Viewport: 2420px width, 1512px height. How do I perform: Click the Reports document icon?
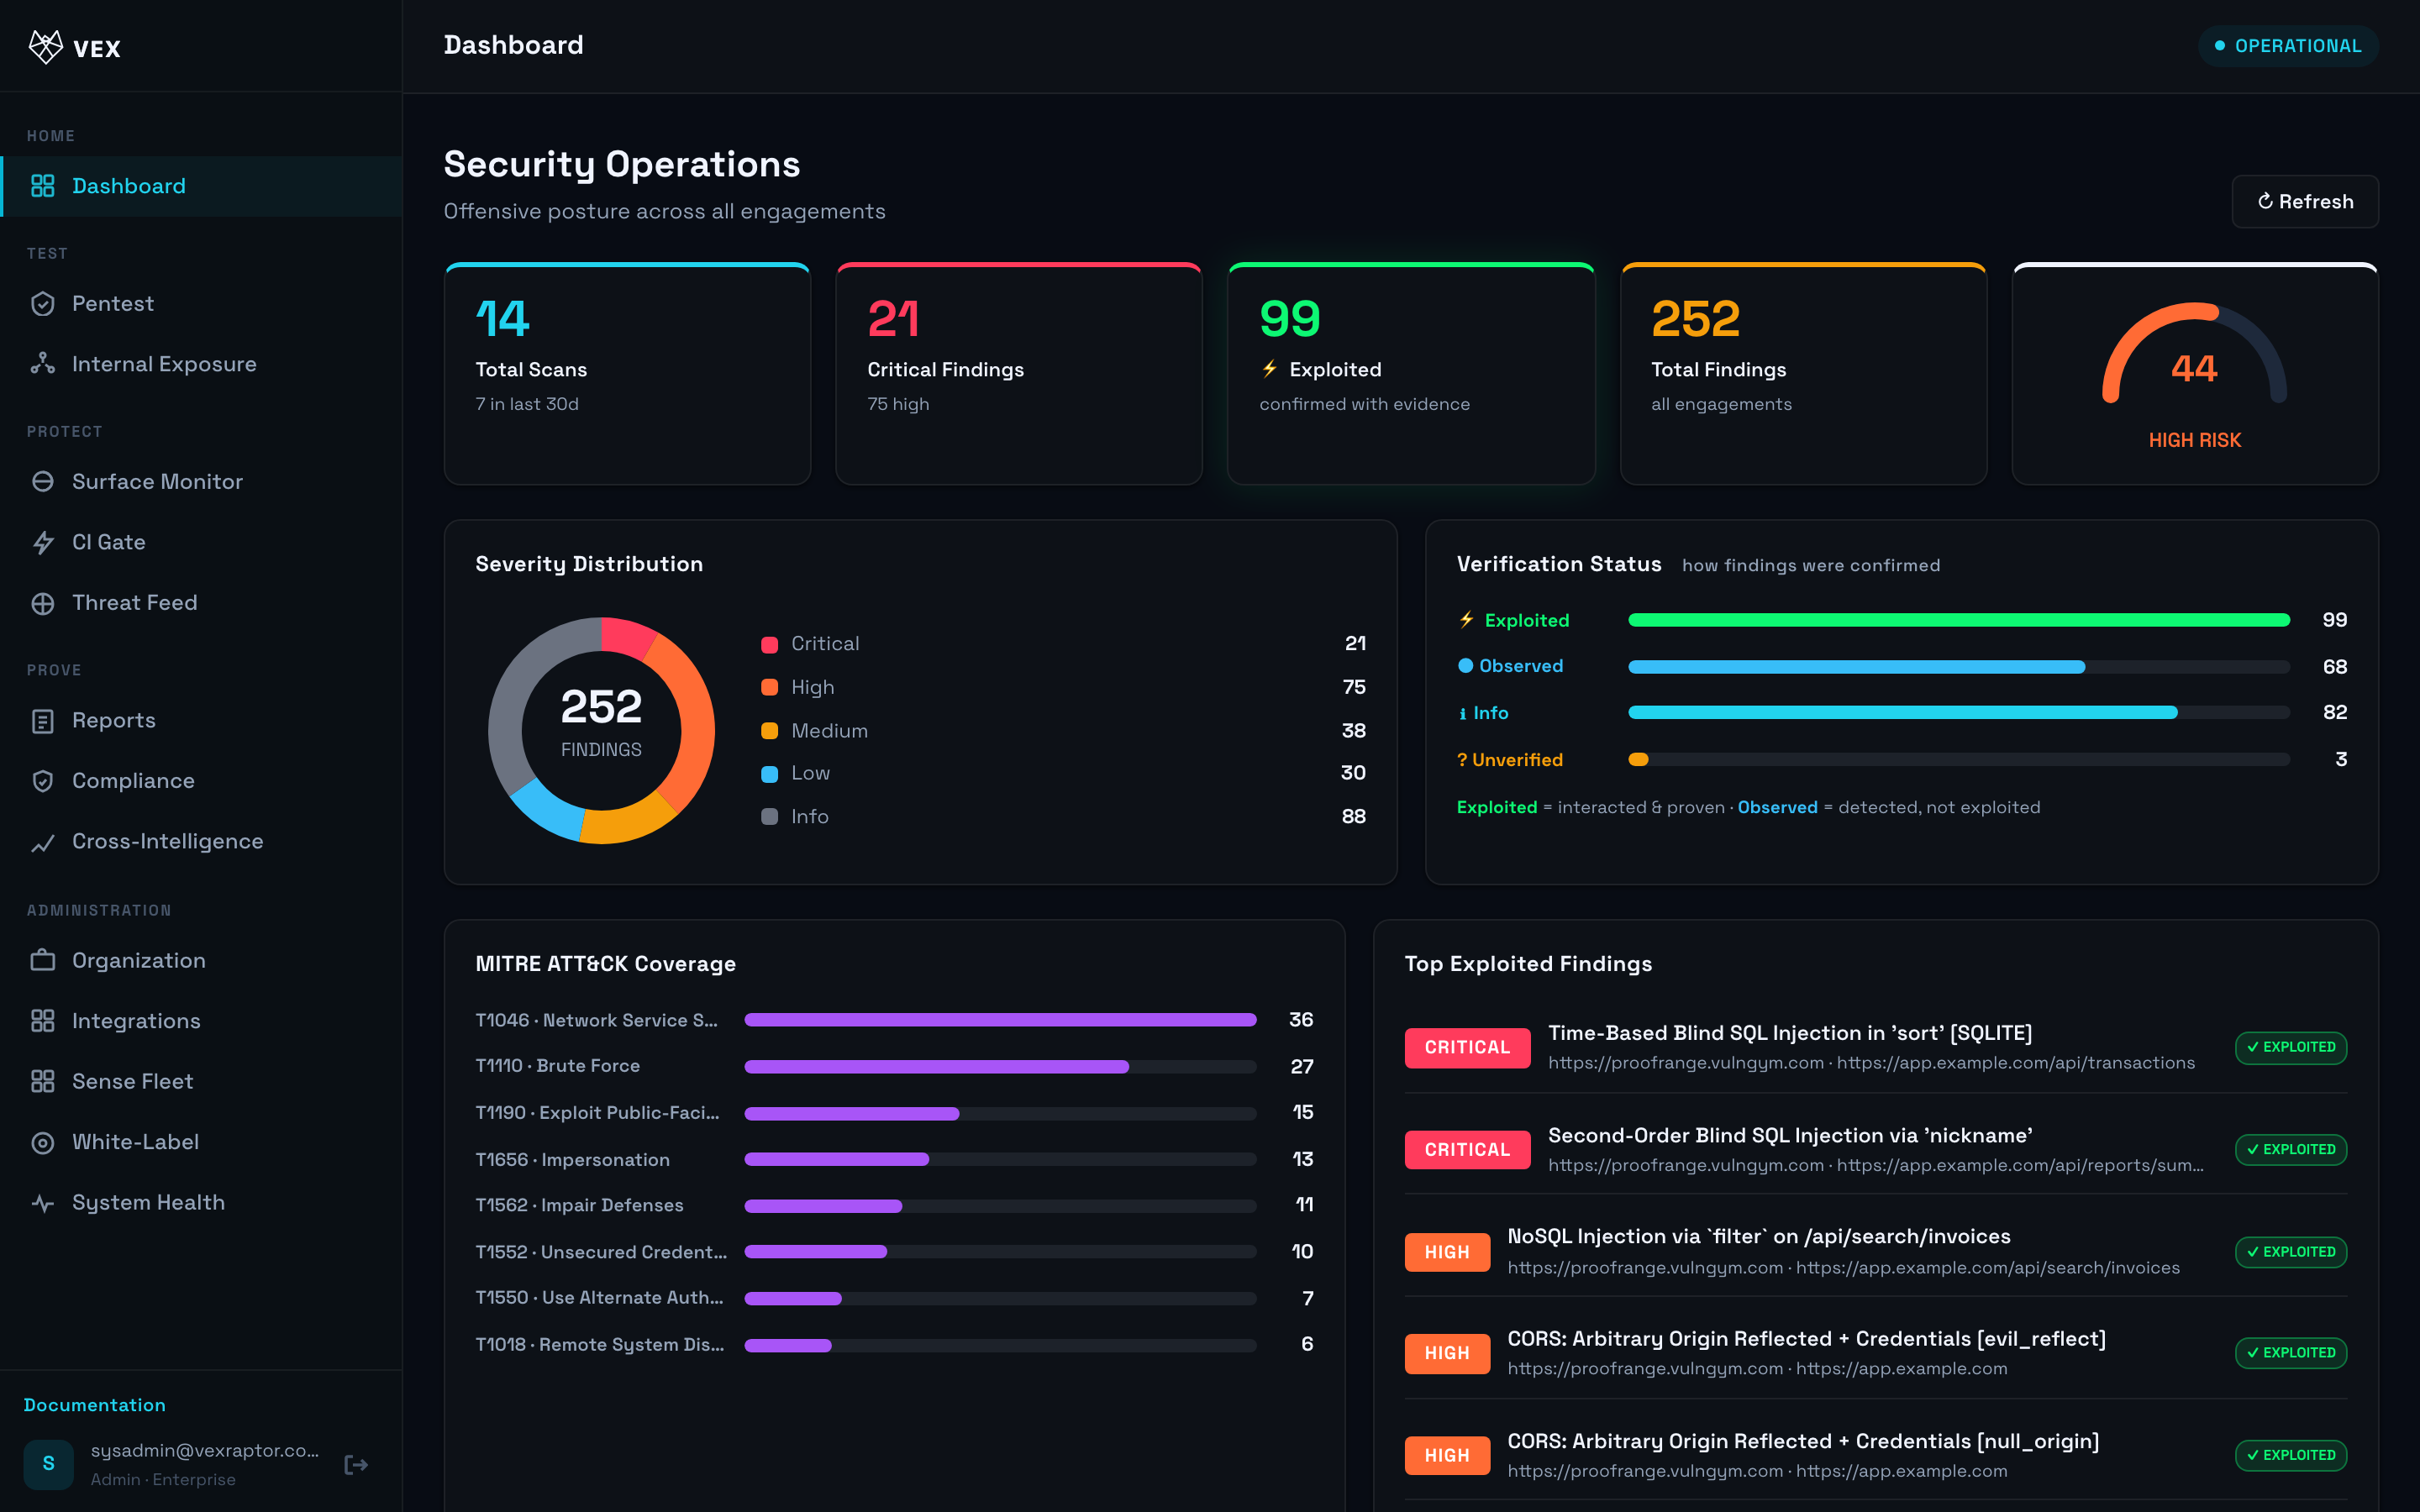pos(43,721)
